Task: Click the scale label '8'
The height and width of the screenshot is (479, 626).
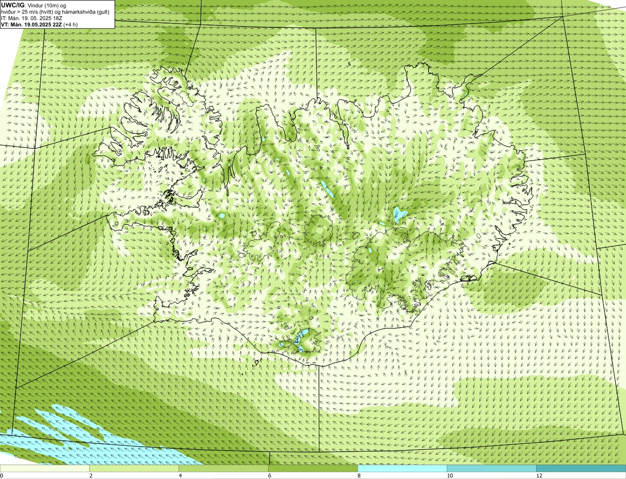Action: (x=359, y=476)
